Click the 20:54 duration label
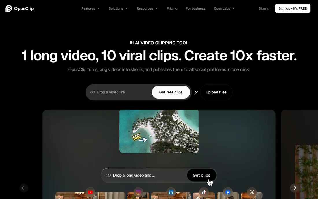 pyautogui.click(x=191, y=149)
